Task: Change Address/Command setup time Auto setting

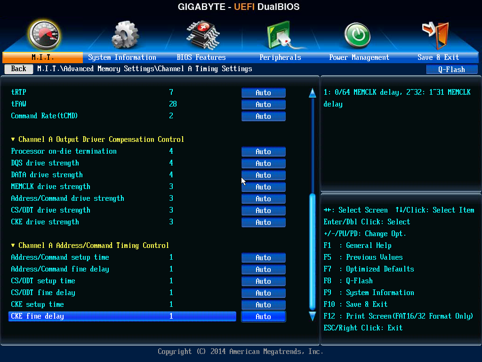Action: coord(264,258)
